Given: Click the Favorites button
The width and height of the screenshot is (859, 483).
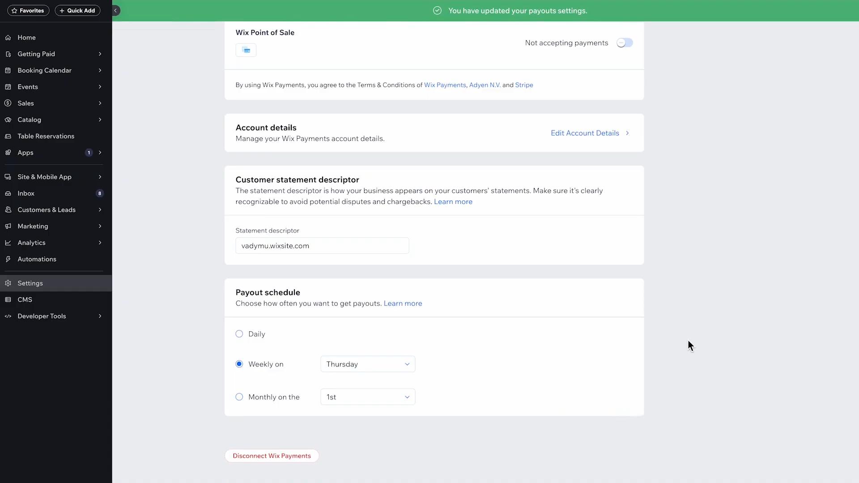Looking at the screenshot, I should pyautogui.click(x=28, y=11).
